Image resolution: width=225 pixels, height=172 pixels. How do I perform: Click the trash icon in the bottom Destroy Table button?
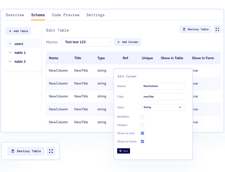pos(13,151)
